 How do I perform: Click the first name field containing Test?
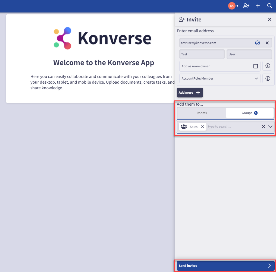click(x=202, y=54)
